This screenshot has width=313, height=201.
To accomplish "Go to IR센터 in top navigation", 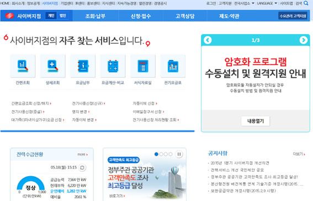I will point(80,3).
